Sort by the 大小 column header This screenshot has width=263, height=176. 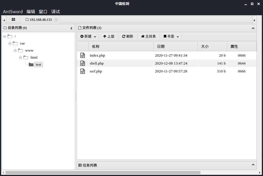[212, 46]
